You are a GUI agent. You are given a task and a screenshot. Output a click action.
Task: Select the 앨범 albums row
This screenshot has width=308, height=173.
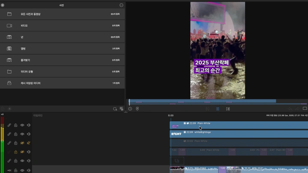tap(24, 49)
